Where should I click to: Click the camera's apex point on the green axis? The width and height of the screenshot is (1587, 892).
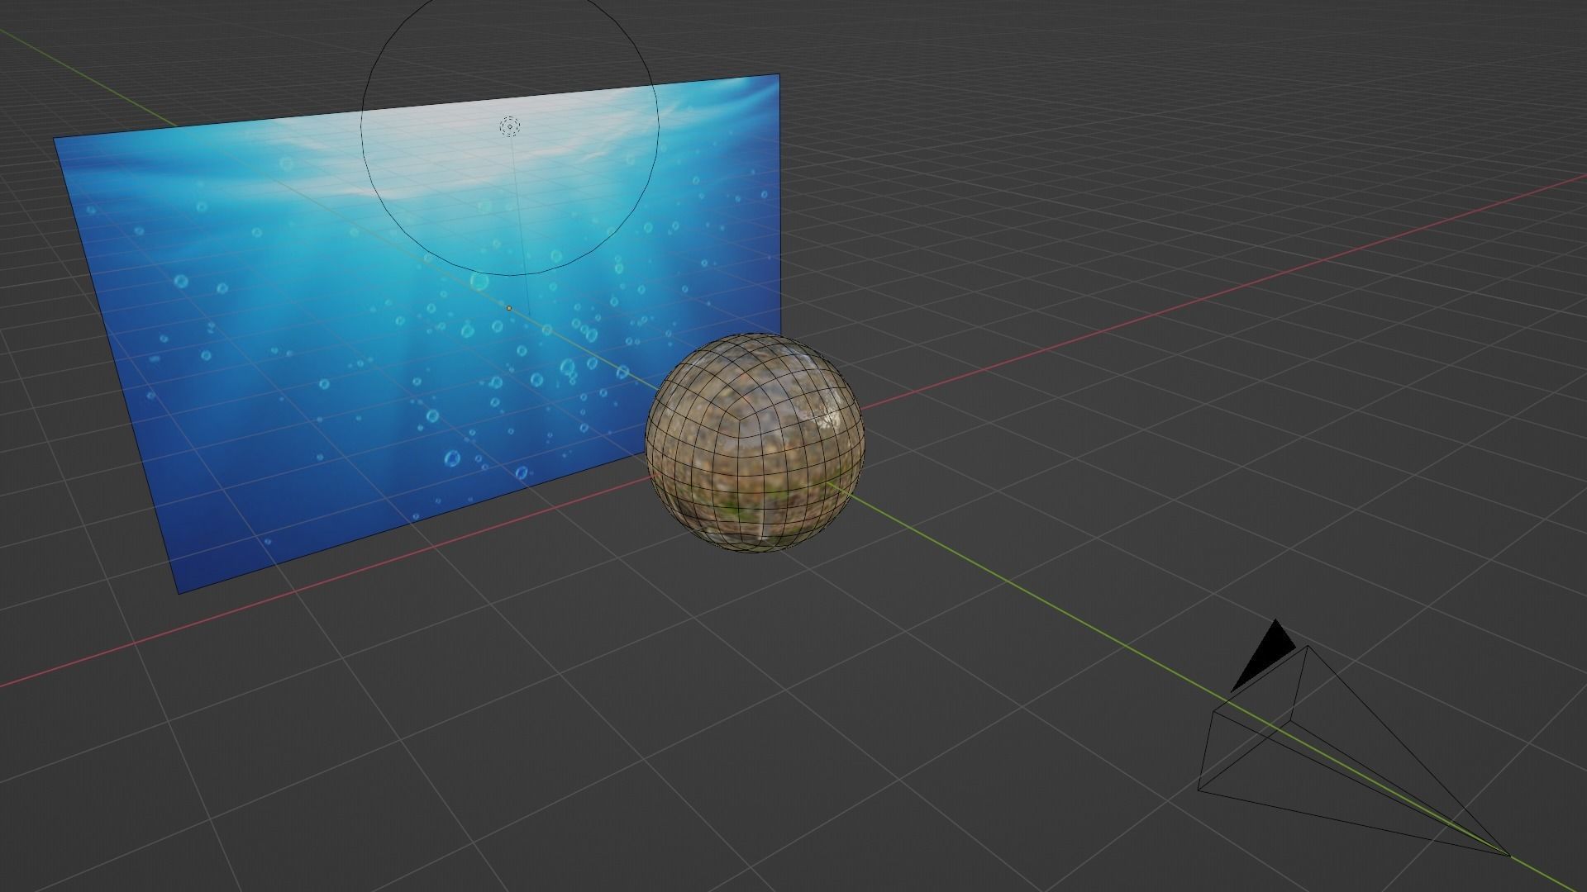pos(1508,855)
